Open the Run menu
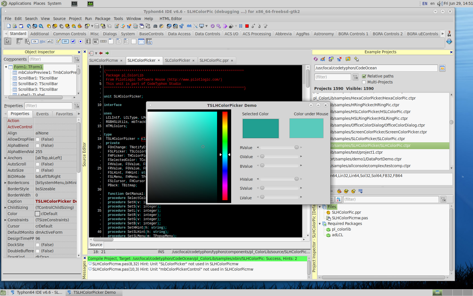 [x=88, y=19]
